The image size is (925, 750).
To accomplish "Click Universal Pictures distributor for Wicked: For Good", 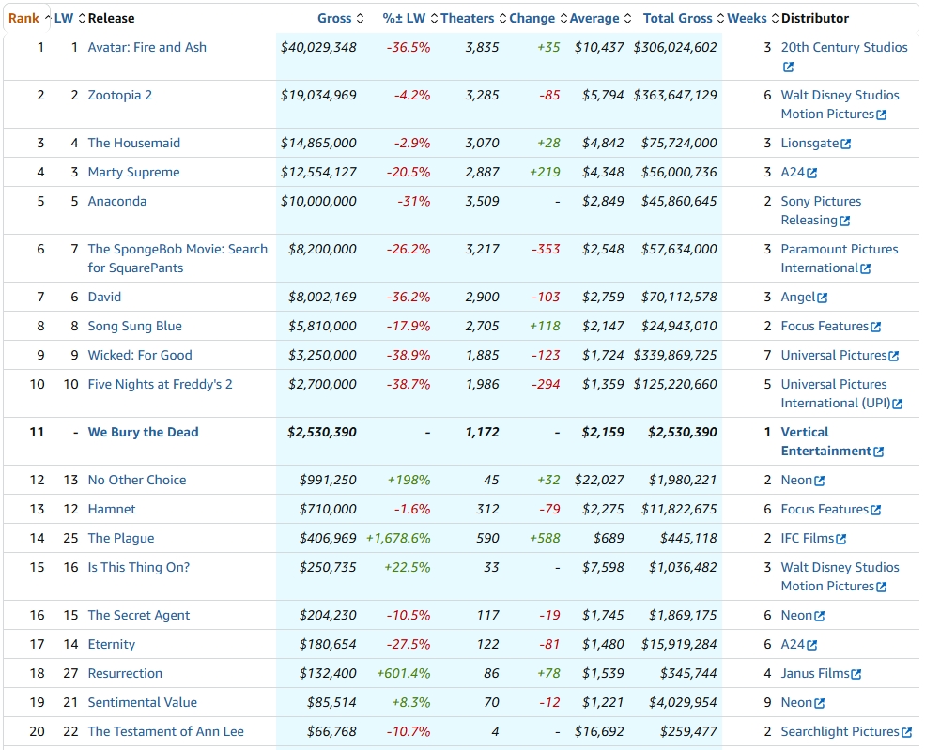I will click(x=833, y=355).
